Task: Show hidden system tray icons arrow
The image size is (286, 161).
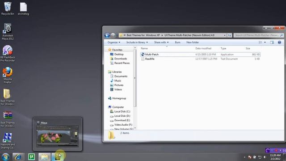Action: (244, 157)
